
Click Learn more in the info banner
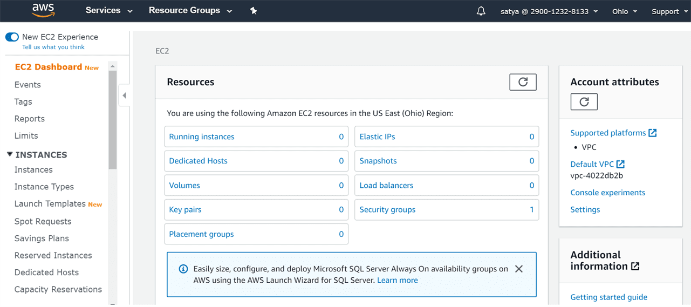[397, 280]
